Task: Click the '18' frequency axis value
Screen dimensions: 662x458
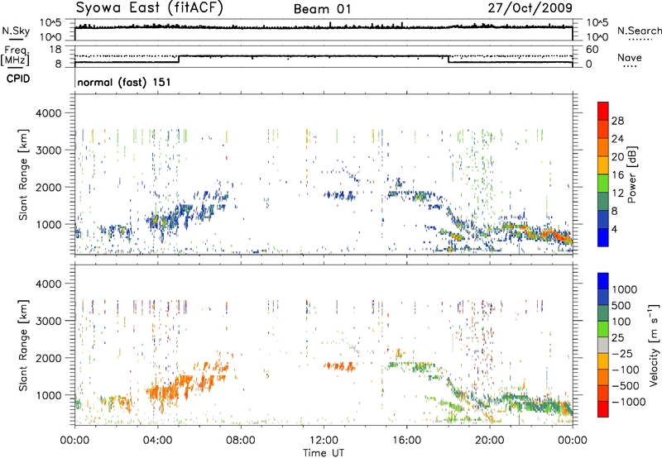Action: click(x=55, y=50)
